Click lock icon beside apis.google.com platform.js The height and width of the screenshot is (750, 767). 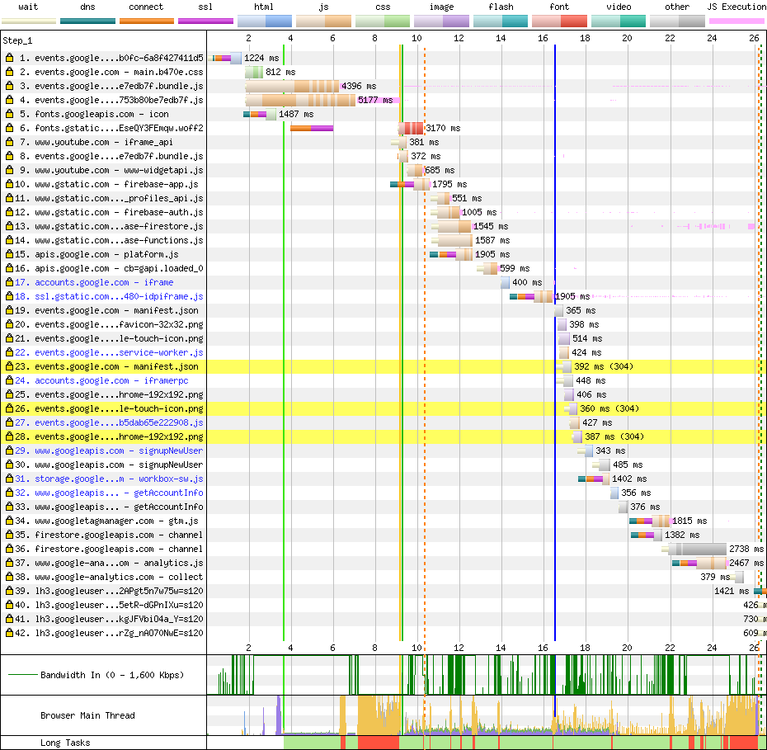point(10,254)
